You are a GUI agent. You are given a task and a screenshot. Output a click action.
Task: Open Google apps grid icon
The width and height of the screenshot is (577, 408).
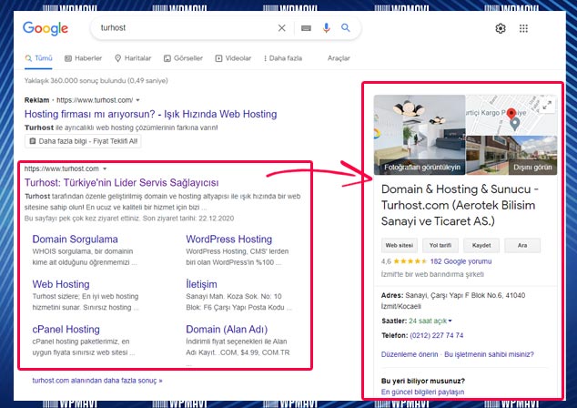point(523,28)
